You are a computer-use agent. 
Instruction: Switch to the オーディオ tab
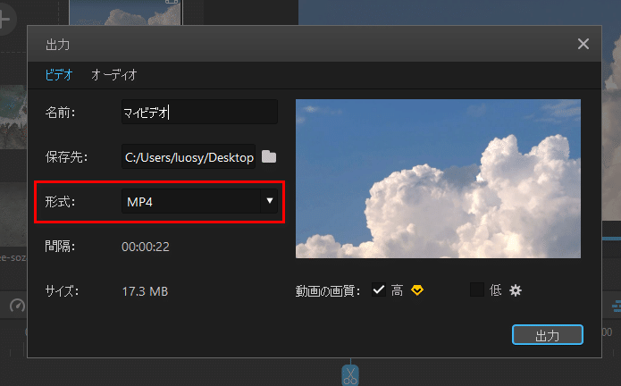point(114,75)
